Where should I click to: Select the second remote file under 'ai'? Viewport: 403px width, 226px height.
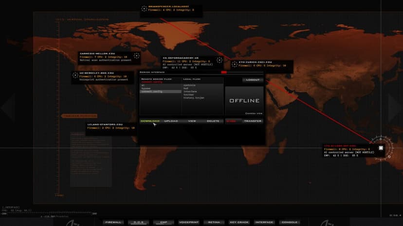point(161,88)
